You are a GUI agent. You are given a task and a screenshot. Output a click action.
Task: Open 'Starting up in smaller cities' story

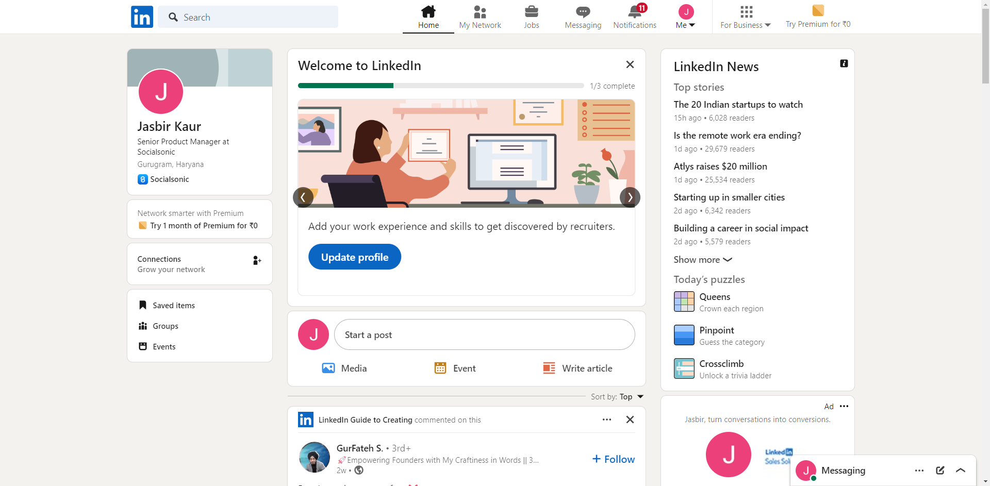click(729, 197)
